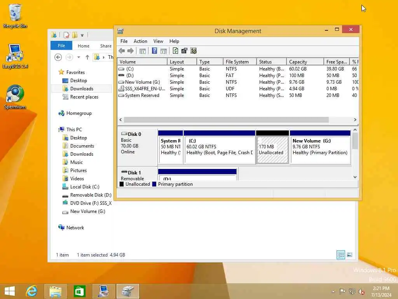The width and height of the screenshot is (398, 299).
Task: Click the Properties toolbar icon in Disk Management
Action: pos(184,51)
